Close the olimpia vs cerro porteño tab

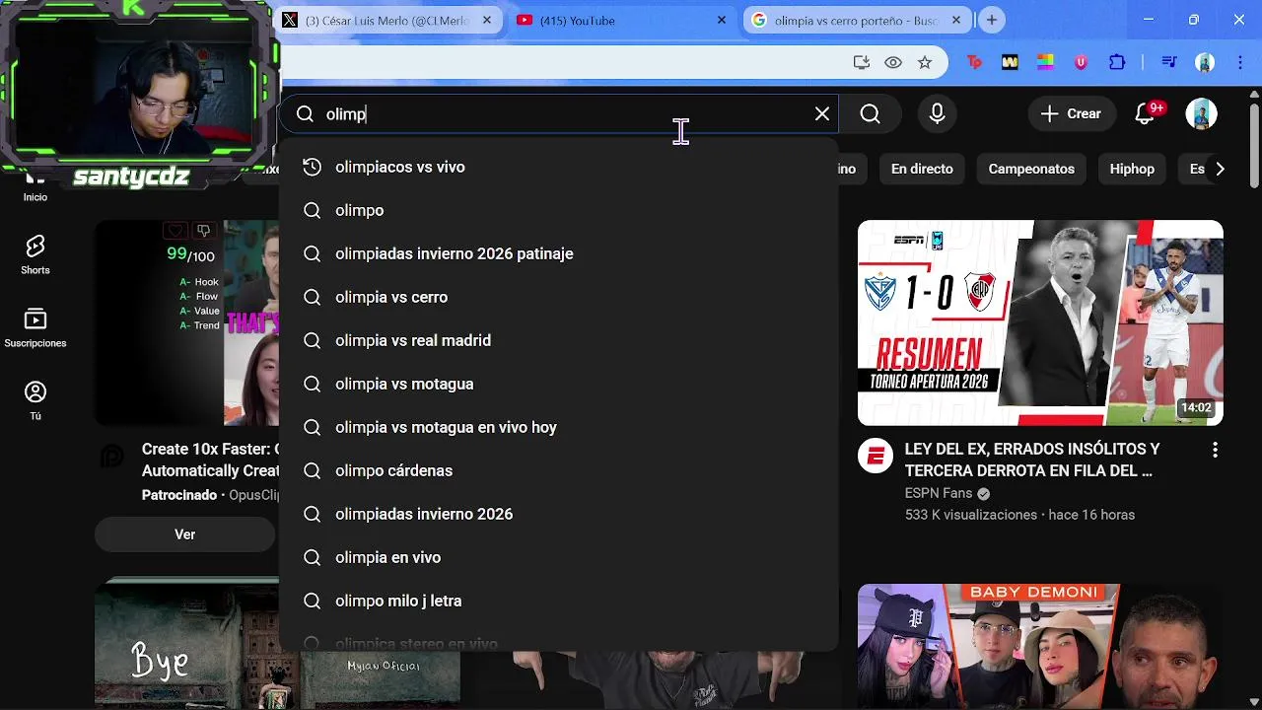956,20
